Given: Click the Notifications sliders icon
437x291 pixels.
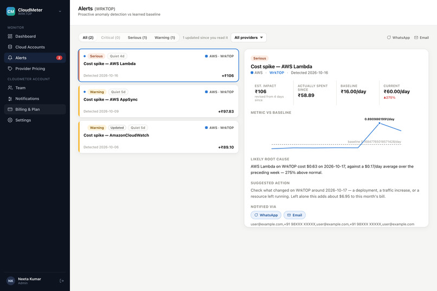Looking at the screenshot, I should tap(10, 99).
